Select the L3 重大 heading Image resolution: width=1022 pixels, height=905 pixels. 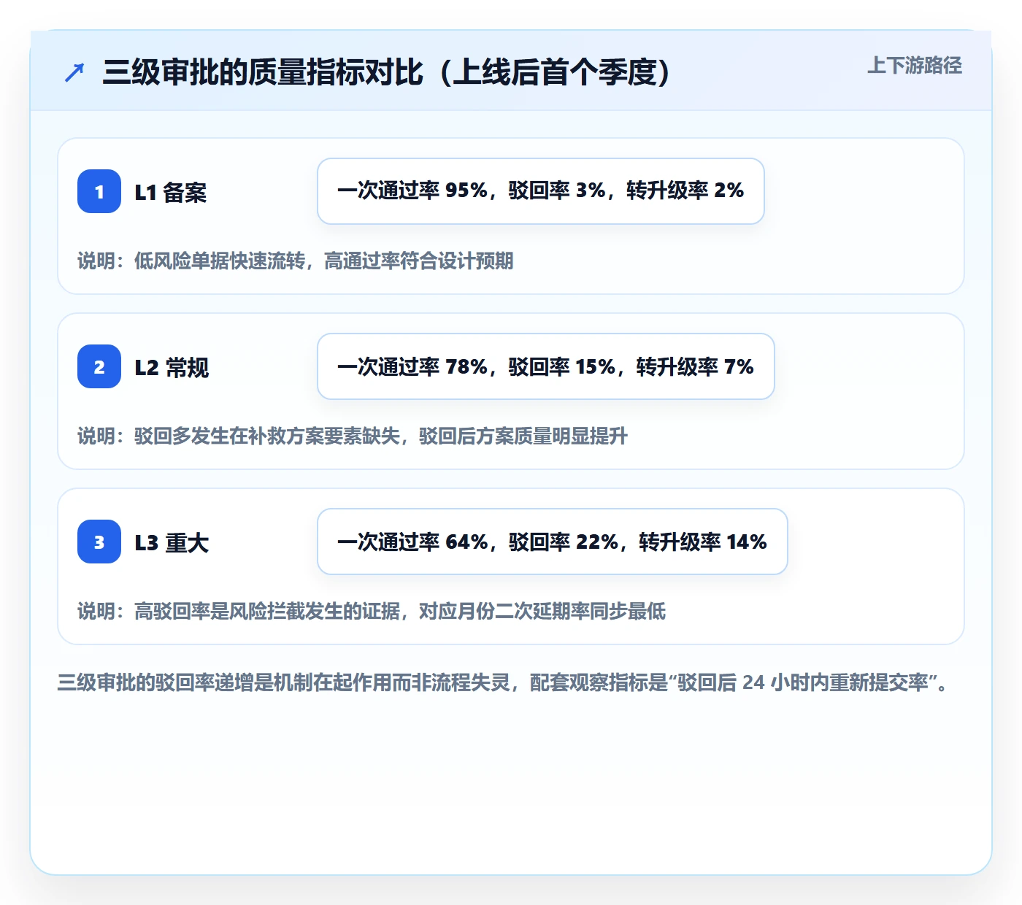[172, 542]
